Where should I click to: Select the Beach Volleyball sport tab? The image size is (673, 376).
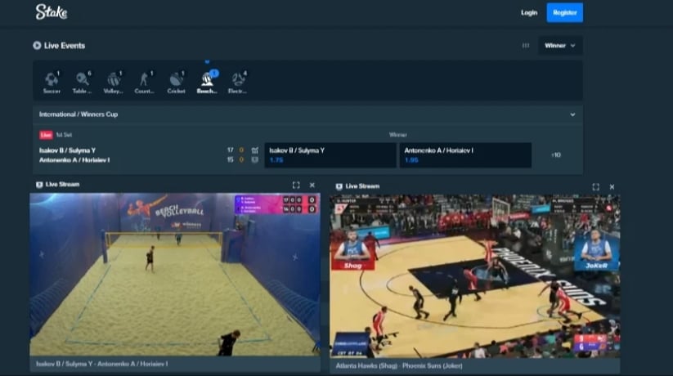208,82
